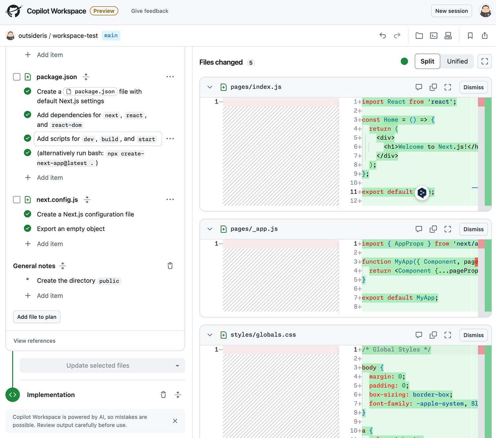Click the main branch label
496x438 pixels.
(111, 35)
